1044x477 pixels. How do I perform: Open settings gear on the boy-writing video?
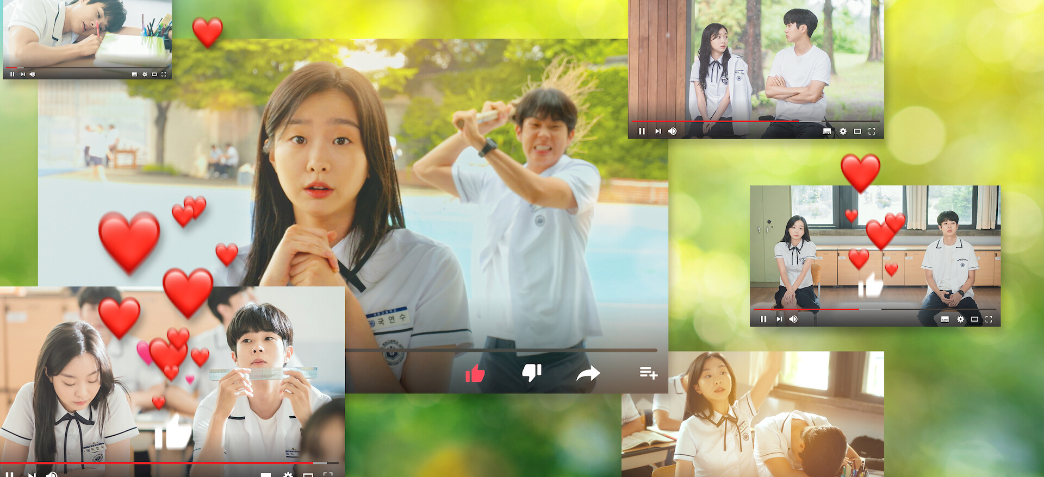point(145,74)
